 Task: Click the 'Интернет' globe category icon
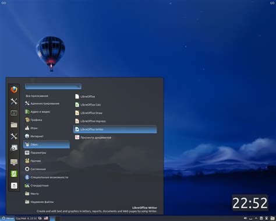point(27,136)
